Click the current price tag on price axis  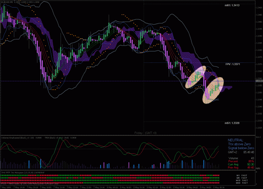pyautogui.click(x=259, y=81)
